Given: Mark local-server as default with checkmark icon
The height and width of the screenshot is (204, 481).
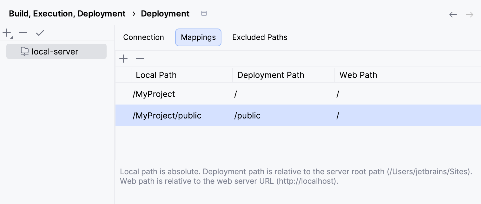Looking at the screenshot, I should (x=39, y=32).
